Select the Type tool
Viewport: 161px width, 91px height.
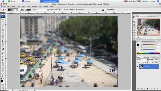point(3,60)
